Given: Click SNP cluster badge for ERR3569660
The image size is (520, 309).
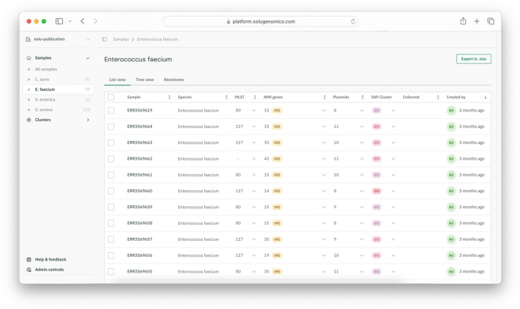Looking at the screenshot, I should [377, 191].
